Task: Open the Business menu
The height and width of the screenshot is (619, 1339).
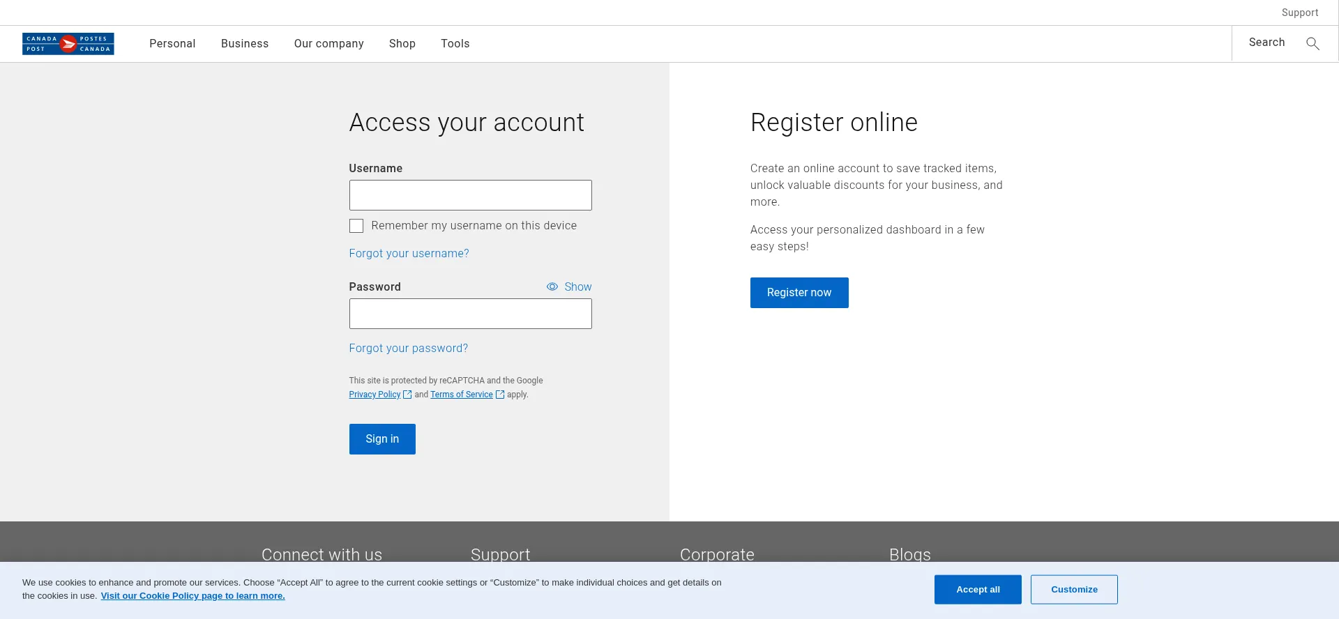Action: point(245,43)
